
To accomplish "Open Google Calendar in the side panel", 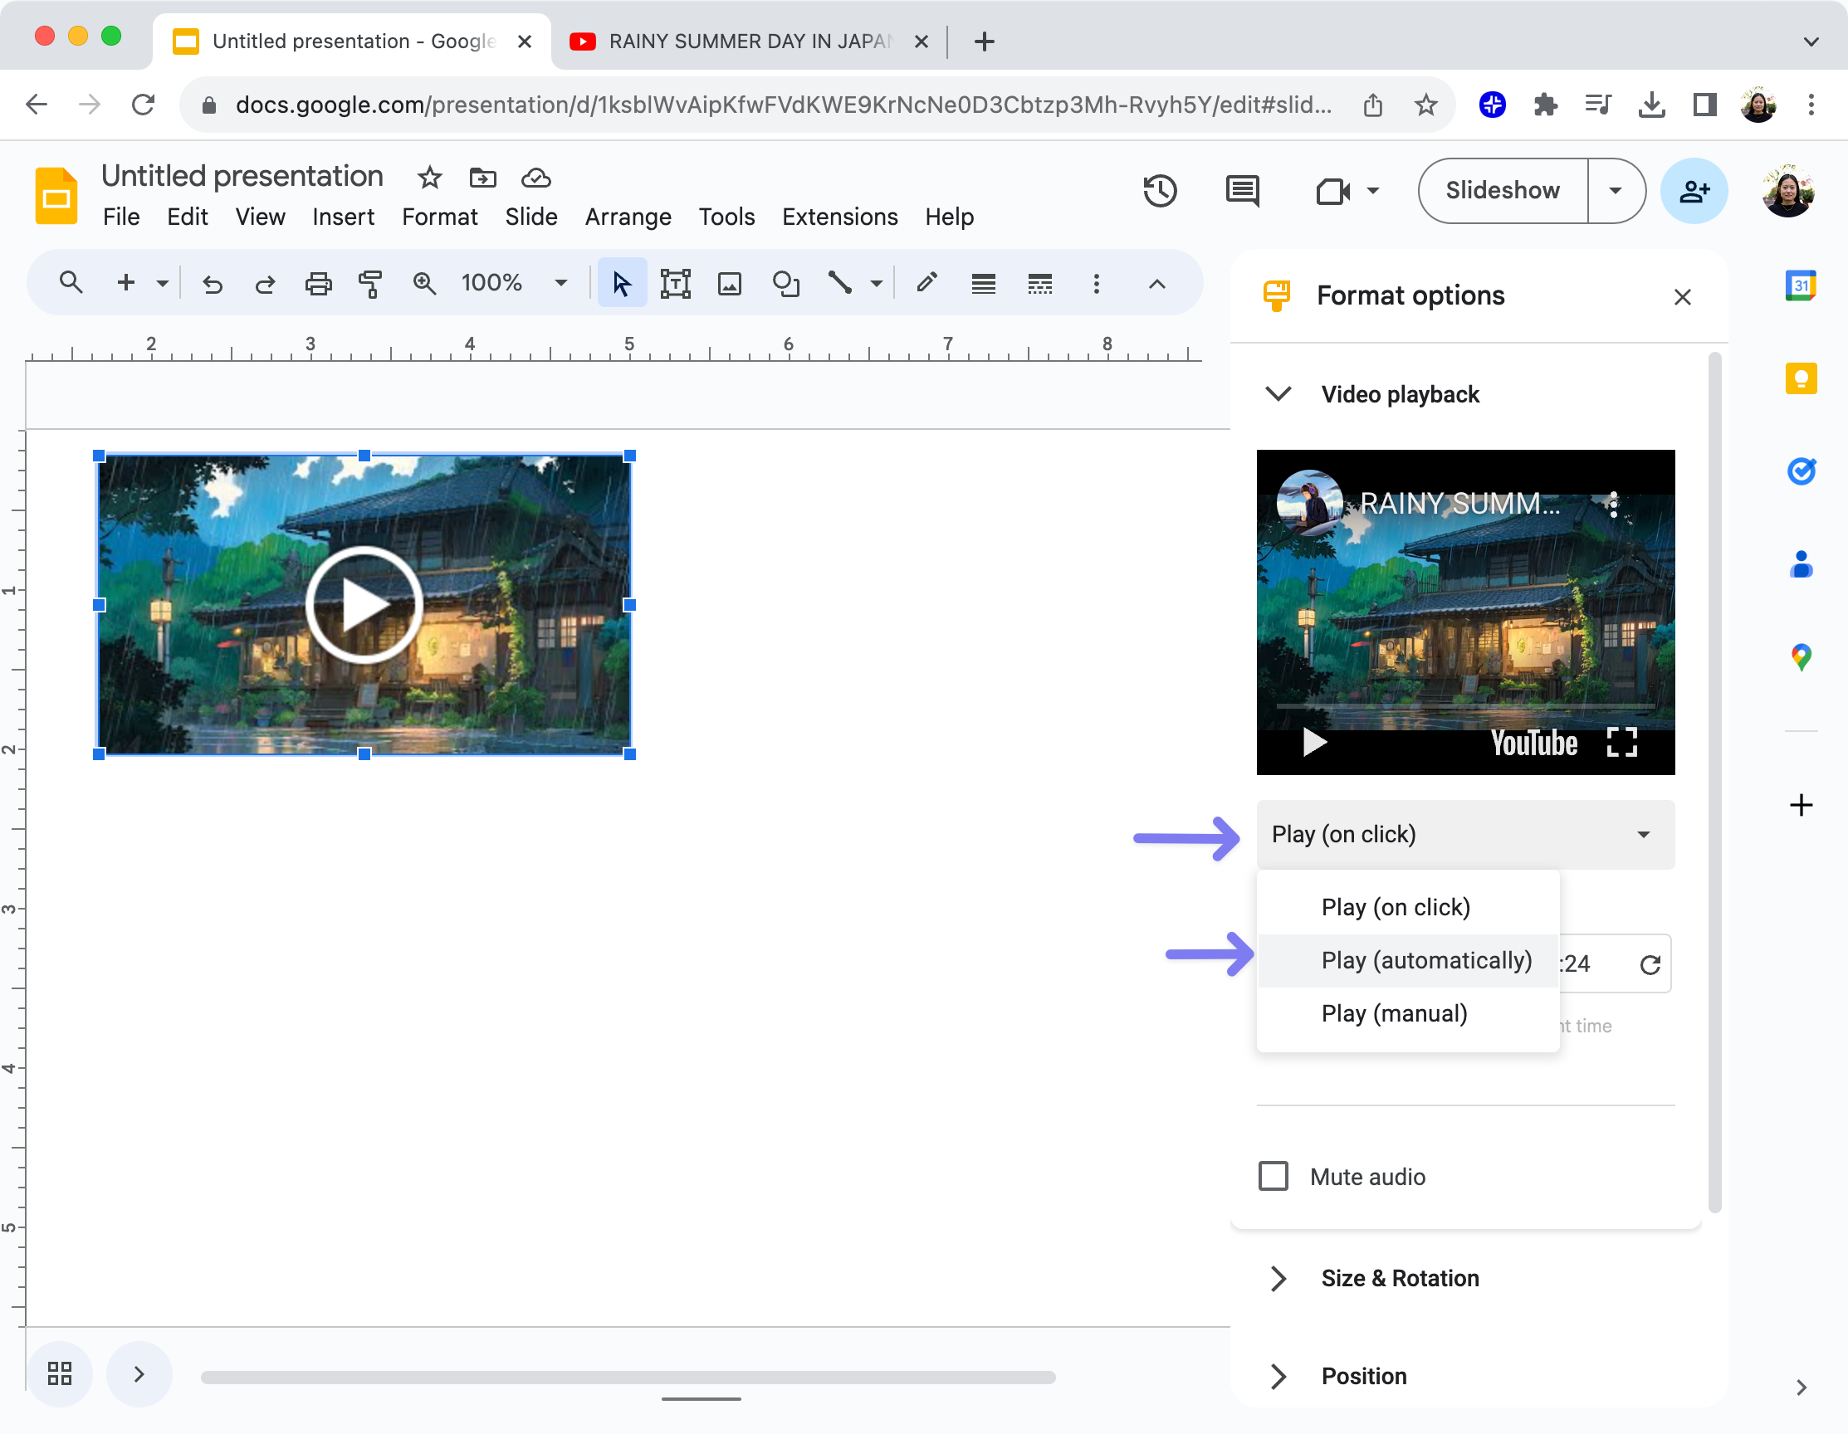I will 1801,285.
